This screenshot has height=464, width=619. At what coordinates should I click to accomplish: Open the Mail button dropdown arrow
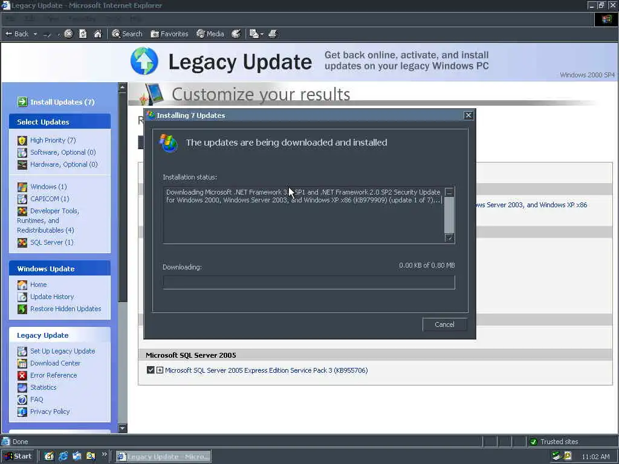coord(262,34)
